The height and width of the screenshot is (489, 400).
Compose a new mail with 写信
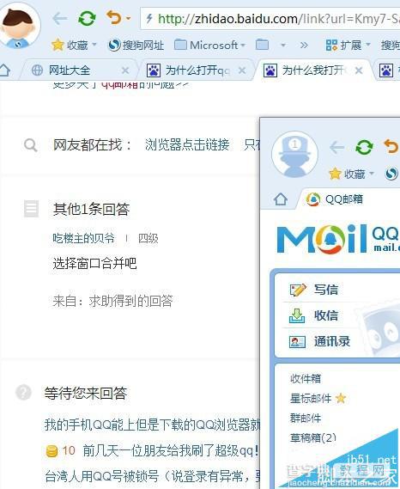[313, 290]
